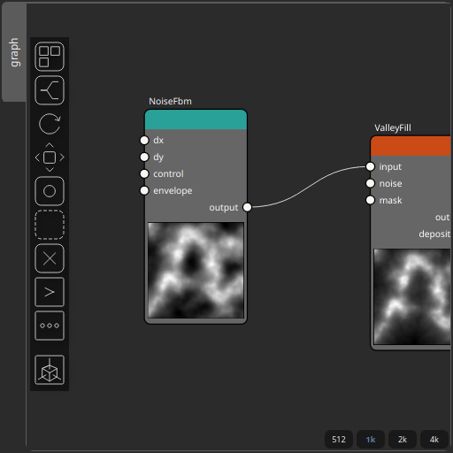This screenshot has width=453, height=453.
Task: Click NoiseFbm output port
Action: click(247, 207)
